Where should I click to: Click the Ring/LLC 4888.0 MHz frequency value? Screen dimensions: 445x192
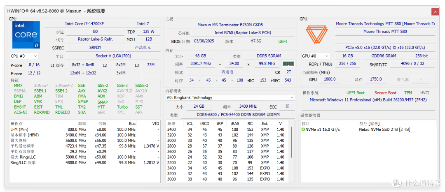click(75, 162)
